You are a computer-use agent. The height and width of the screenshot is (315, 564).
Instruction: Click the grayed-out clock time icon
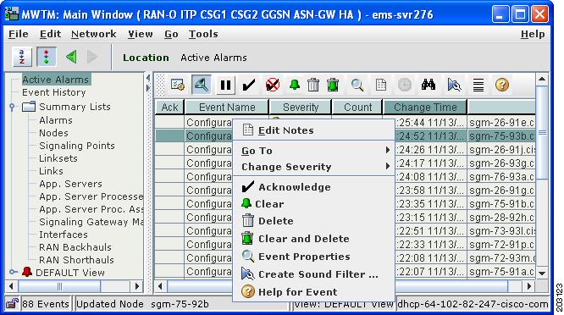(x=405, y=86)
